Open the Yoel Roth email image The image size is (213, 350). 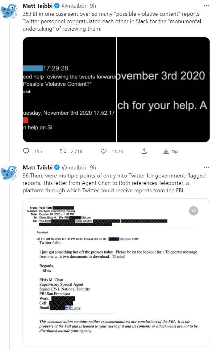[x=116, y=272]
